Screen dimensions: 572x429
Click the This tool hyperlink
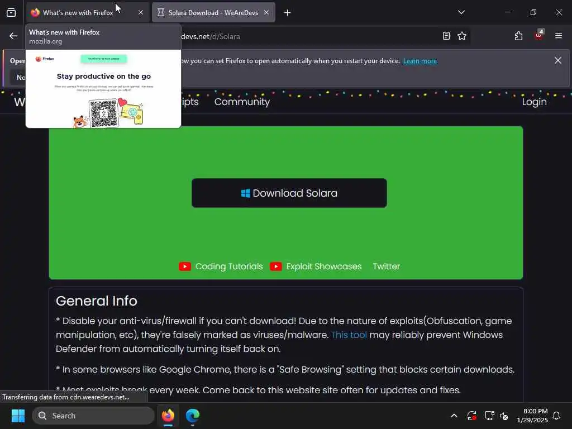click(x=349, y=335)
